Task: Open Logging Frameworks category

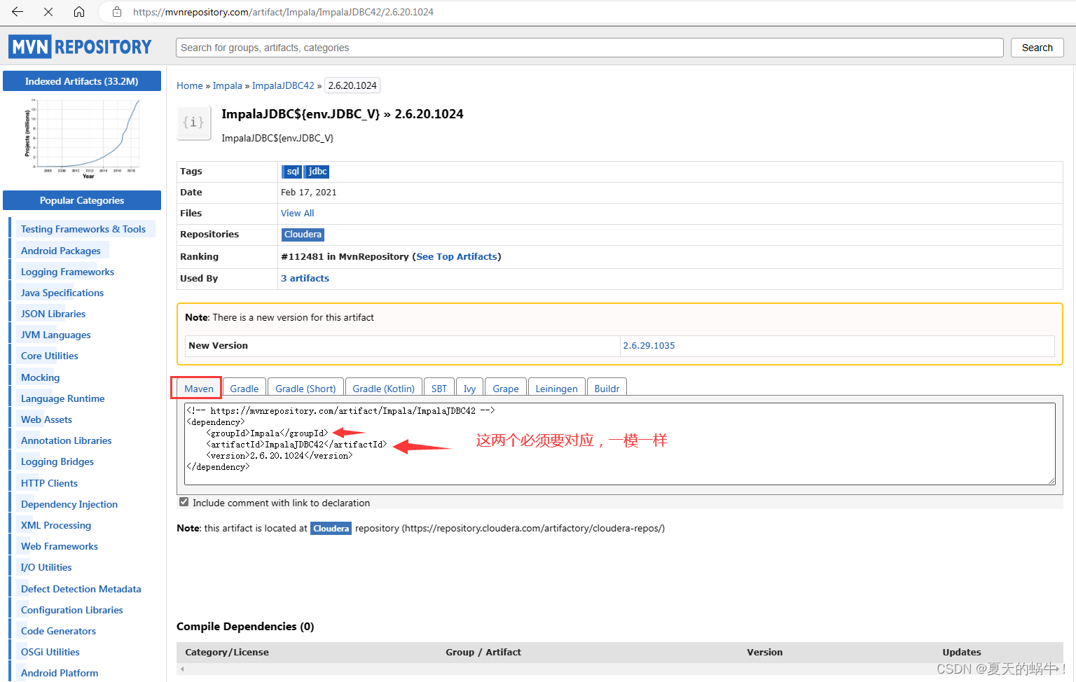Action: click(x=67, y=272)
